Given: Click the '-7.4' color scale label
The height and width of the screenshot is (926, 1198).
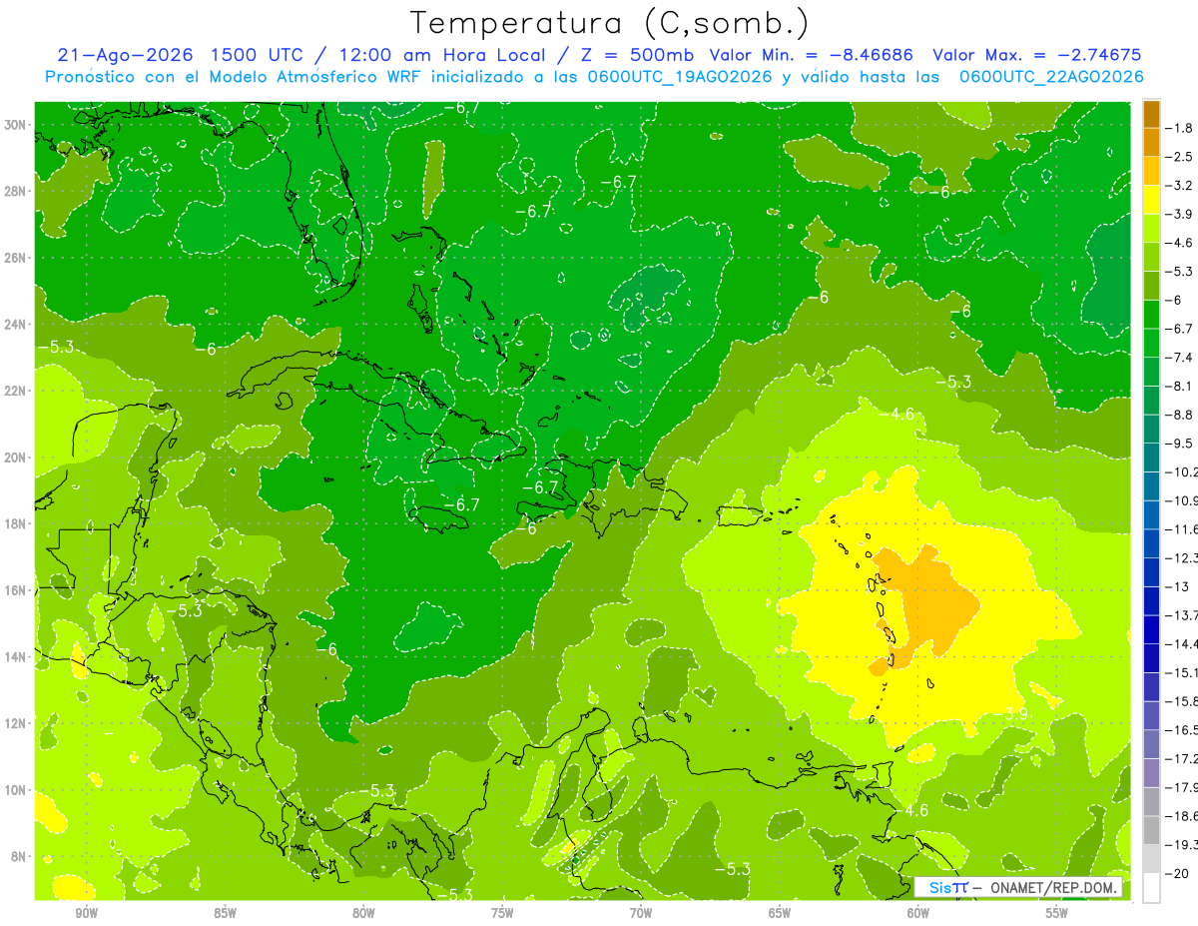Looking at the screenshot, I should [1180, 358].
